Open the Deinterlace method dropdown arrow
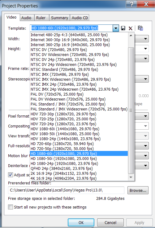155x228 pixels. tap(145, 166)
